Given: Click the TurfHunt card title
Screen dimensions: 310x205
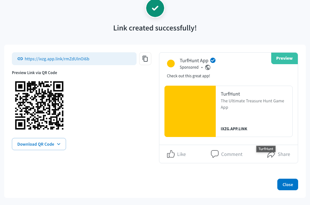Looking at the screenshot, I should pyautogui.click(x=230, y=94).
